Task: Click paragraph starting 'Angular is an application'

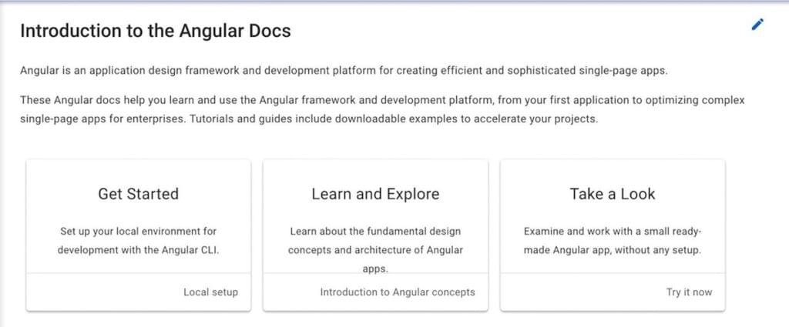Action: (x=344, y=70)
